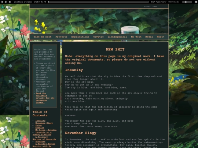
Task: Open the Media nav item
Action: [149, 37]
